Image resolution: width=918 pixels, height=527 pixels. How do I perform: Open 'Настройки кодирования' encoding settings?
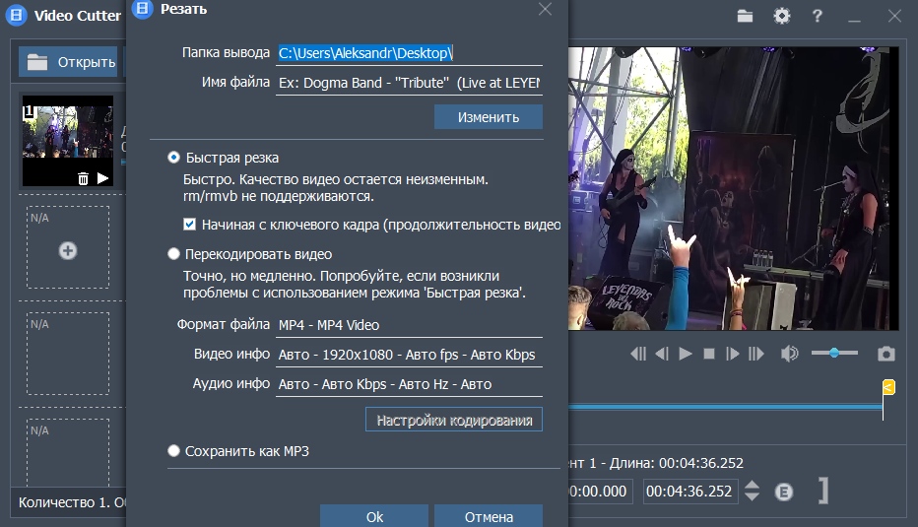point(453,420)
